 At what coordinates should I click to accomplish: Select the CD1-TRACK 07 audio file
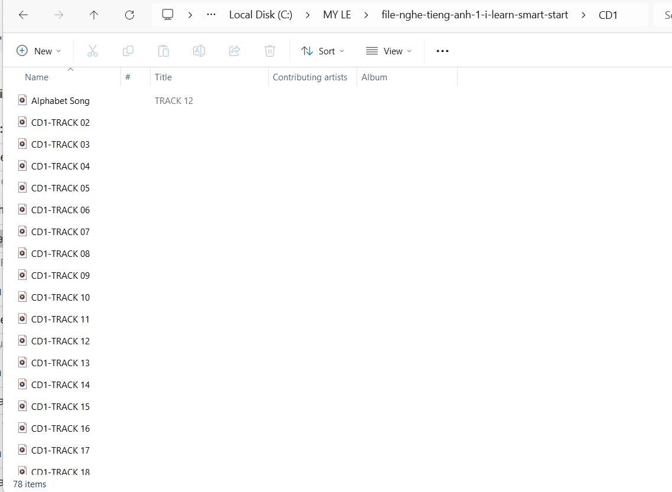[60, 232]
